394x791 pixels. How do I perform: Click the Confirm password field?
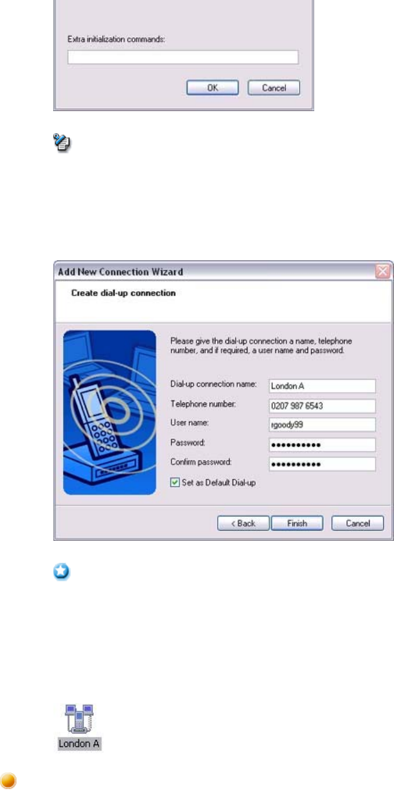click(x=322, y=464)
